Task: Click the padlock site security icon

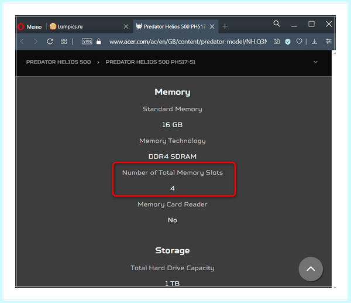Action: [98, 42]
